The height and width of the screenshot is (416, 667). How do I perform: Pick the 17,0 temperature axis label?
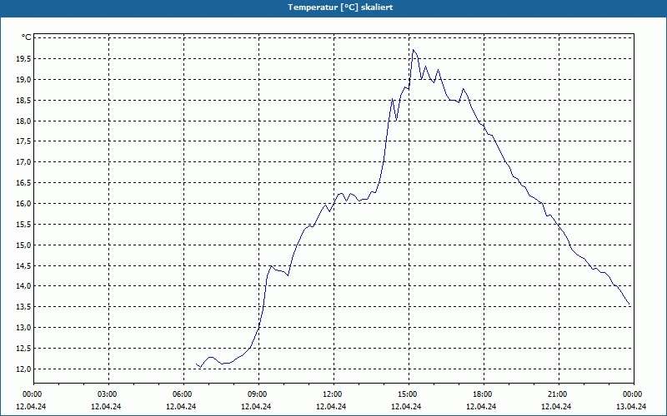click(x=23, y=162)
